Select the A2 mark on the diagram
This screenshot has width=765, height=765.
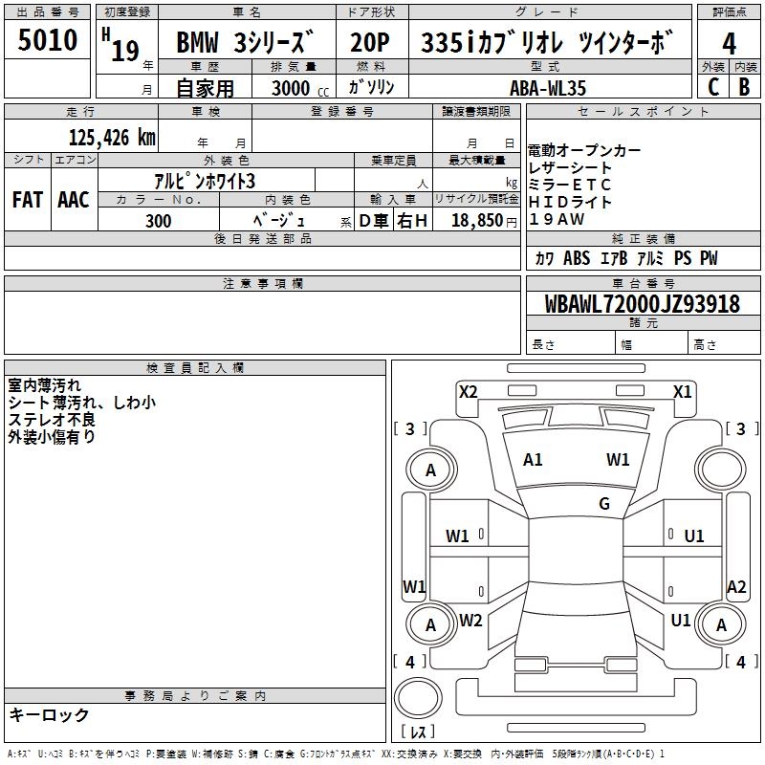(x=736, y=587)
